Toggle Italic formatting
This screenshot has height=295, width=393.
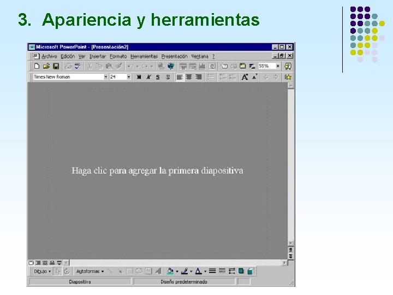coord(148,77)
